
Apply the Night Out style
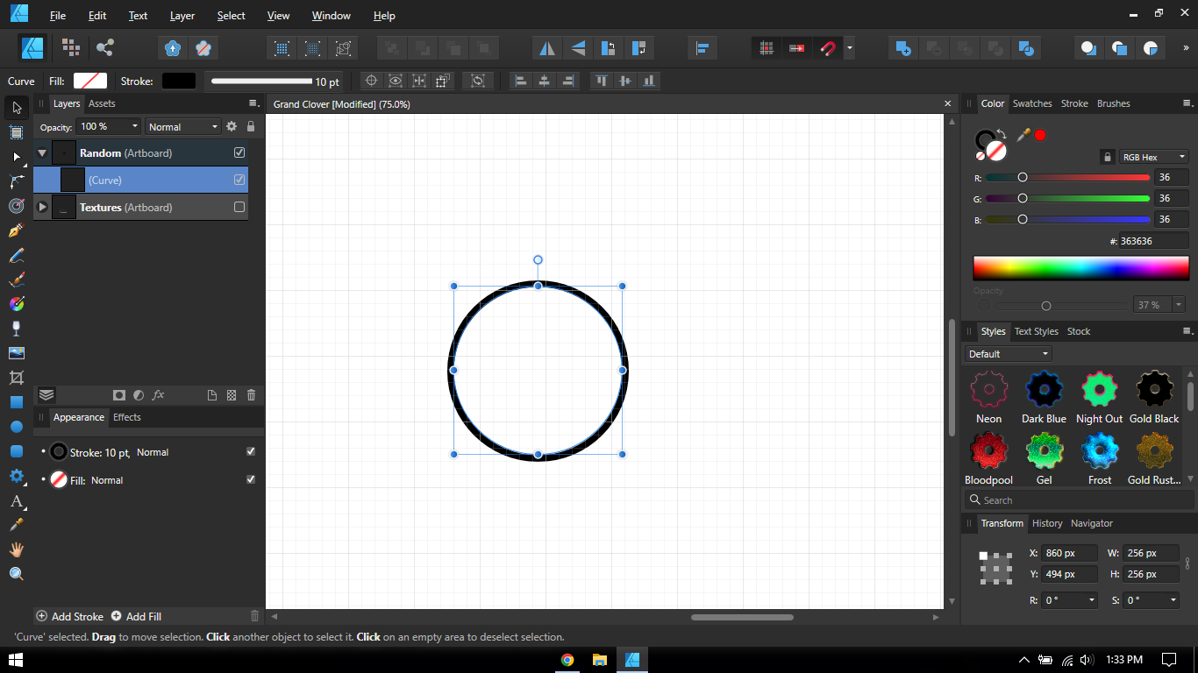click(1099, 389)
